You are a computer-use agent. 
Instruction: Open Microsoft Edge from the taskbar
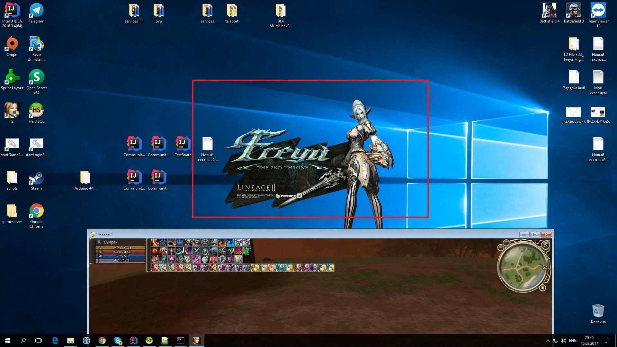[x=55, y=340]
